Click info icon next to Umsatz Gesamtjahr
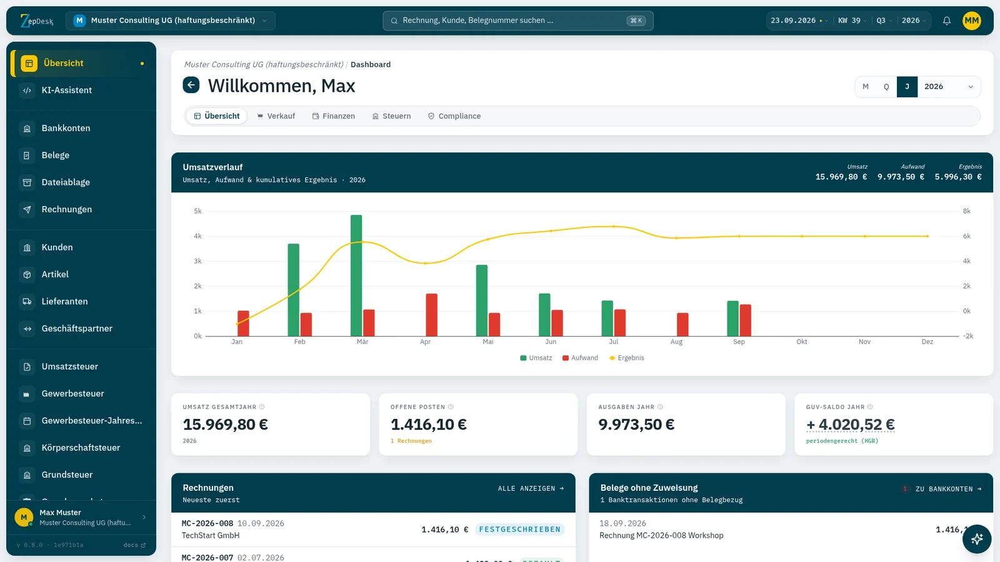This screenshot has height=562, width=1000. (x=262, y=407)
